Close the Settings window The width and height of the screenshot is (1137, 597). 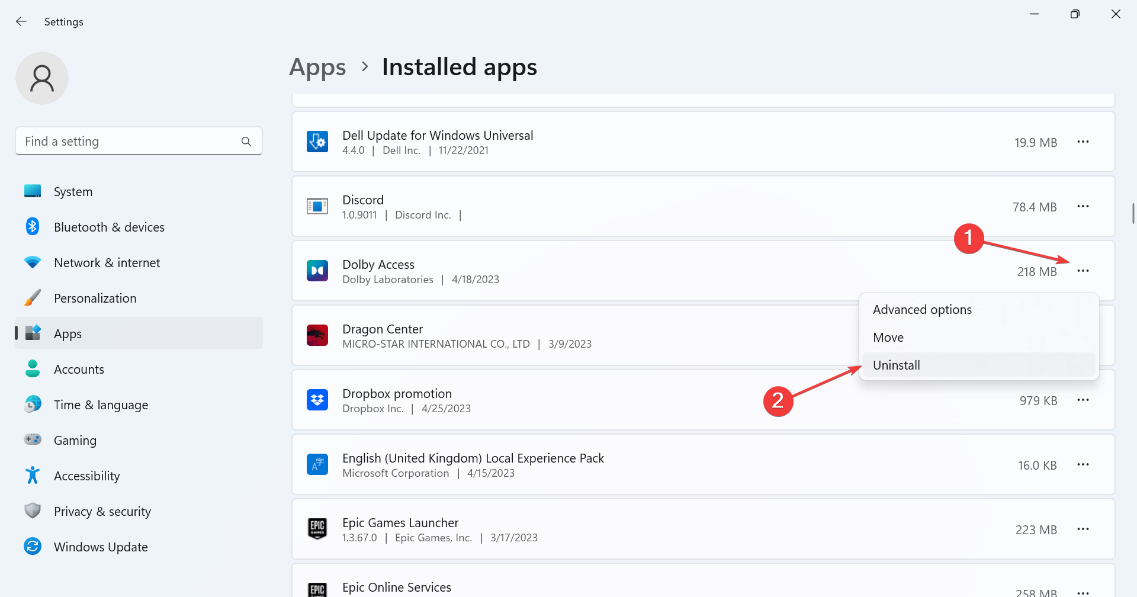1116,14
